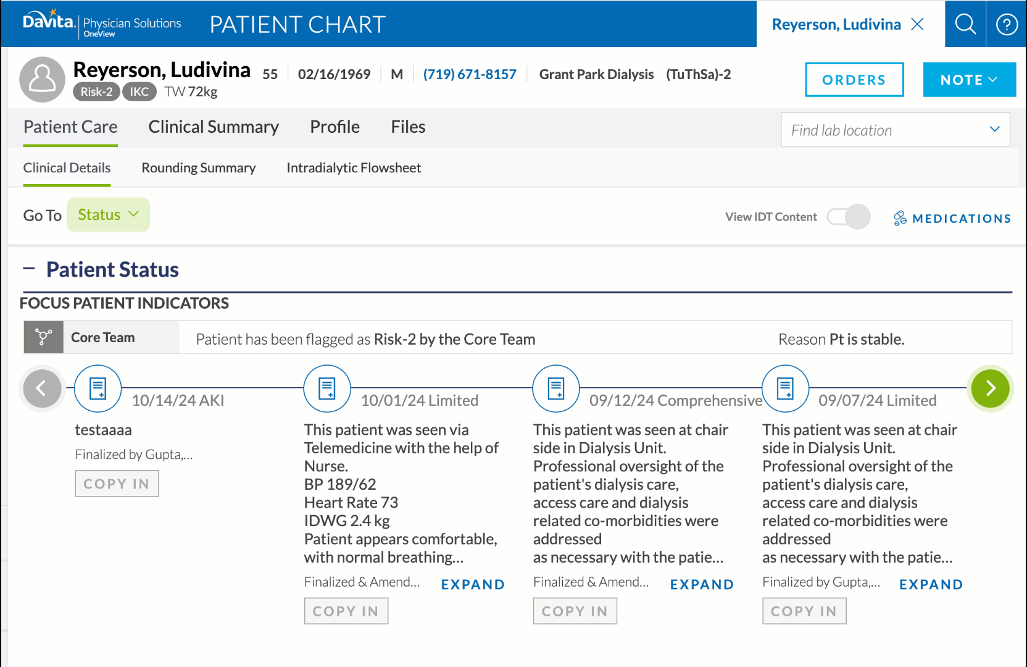
Task: Click the Reyerson, Ludivina tab name
Action: [x=836, y=24]
